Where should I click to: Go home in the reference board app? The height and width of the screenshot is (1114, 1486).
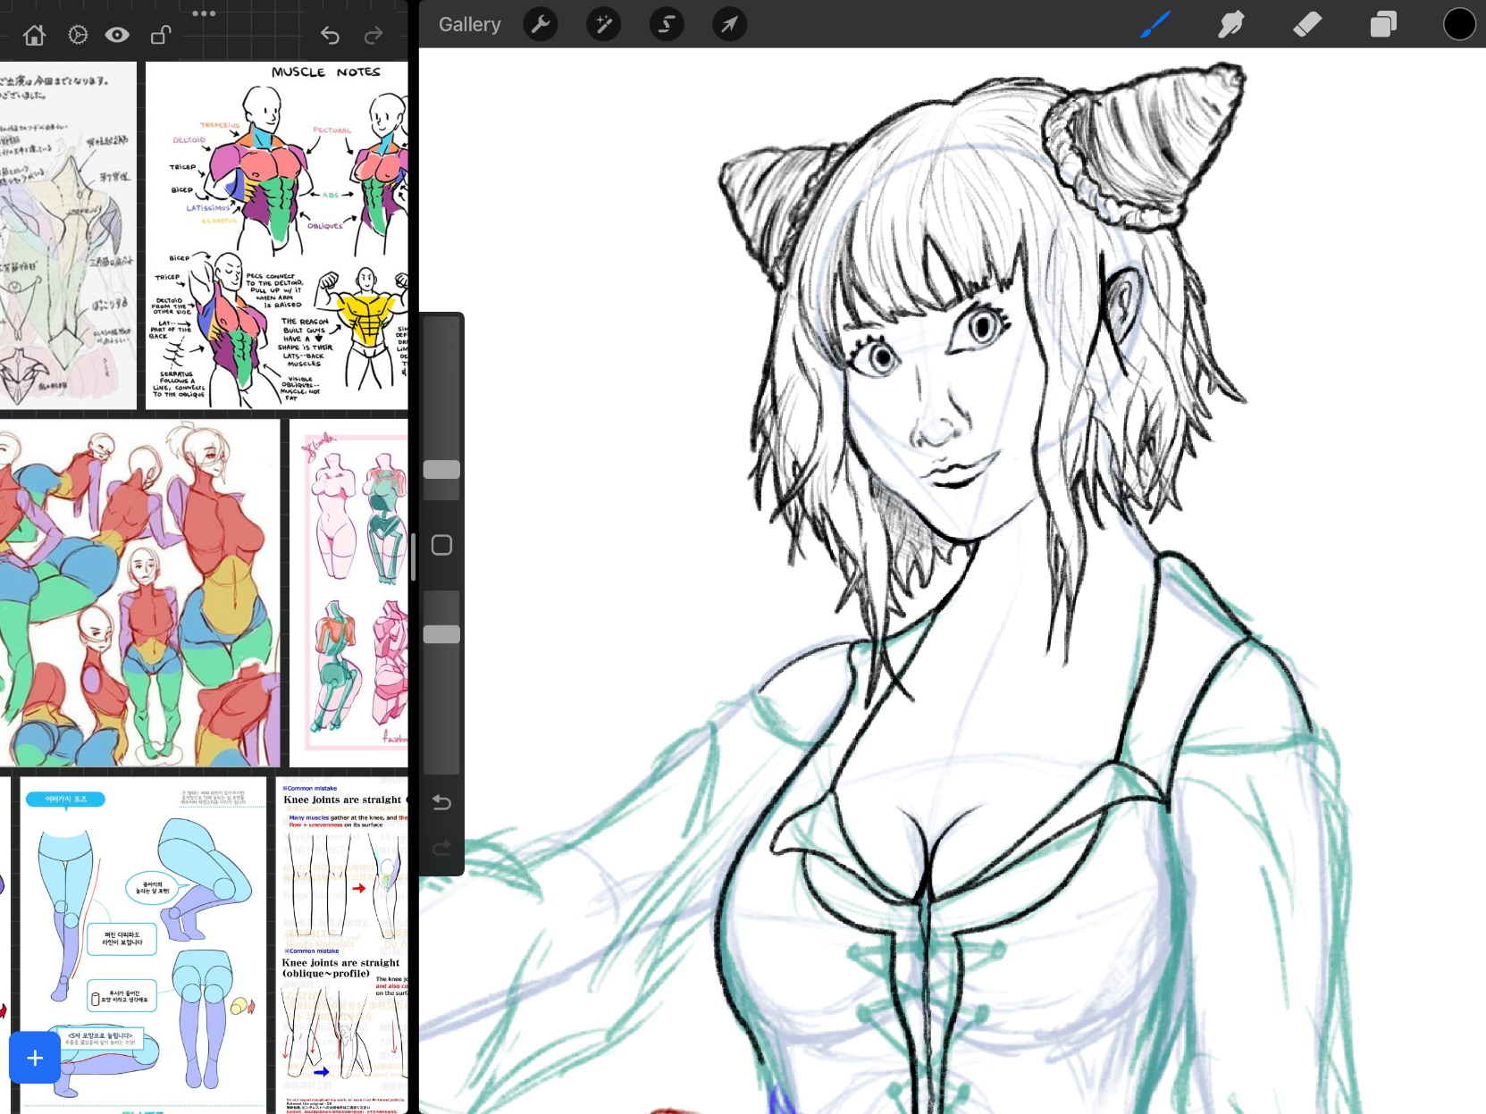click(34, 35)
